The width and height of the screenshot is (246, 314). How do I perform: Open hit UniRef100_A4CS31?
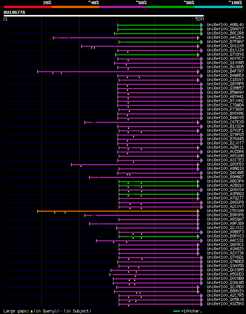(225, 241)
